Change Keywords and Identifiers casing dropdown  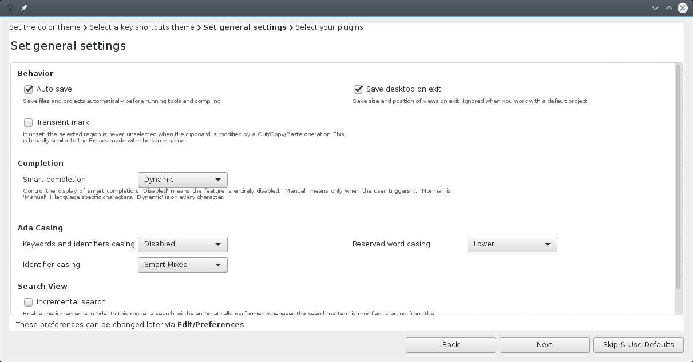click(x=182, y=244)
